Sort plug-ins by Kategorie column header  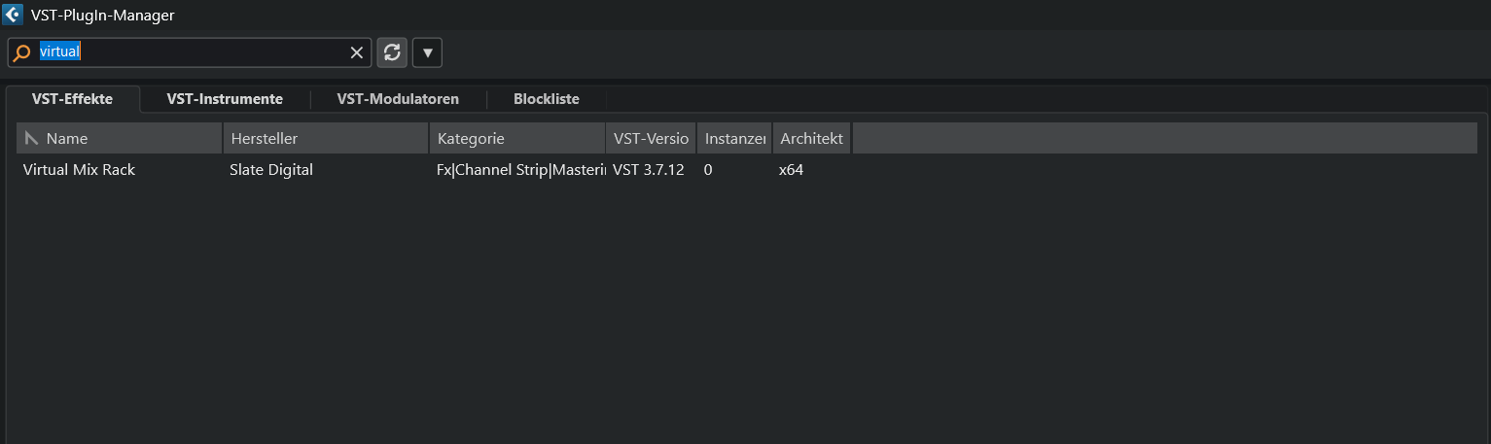516,139
